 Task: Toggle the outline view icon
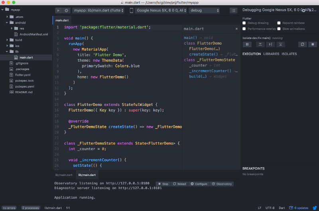(x=234, y=10)
